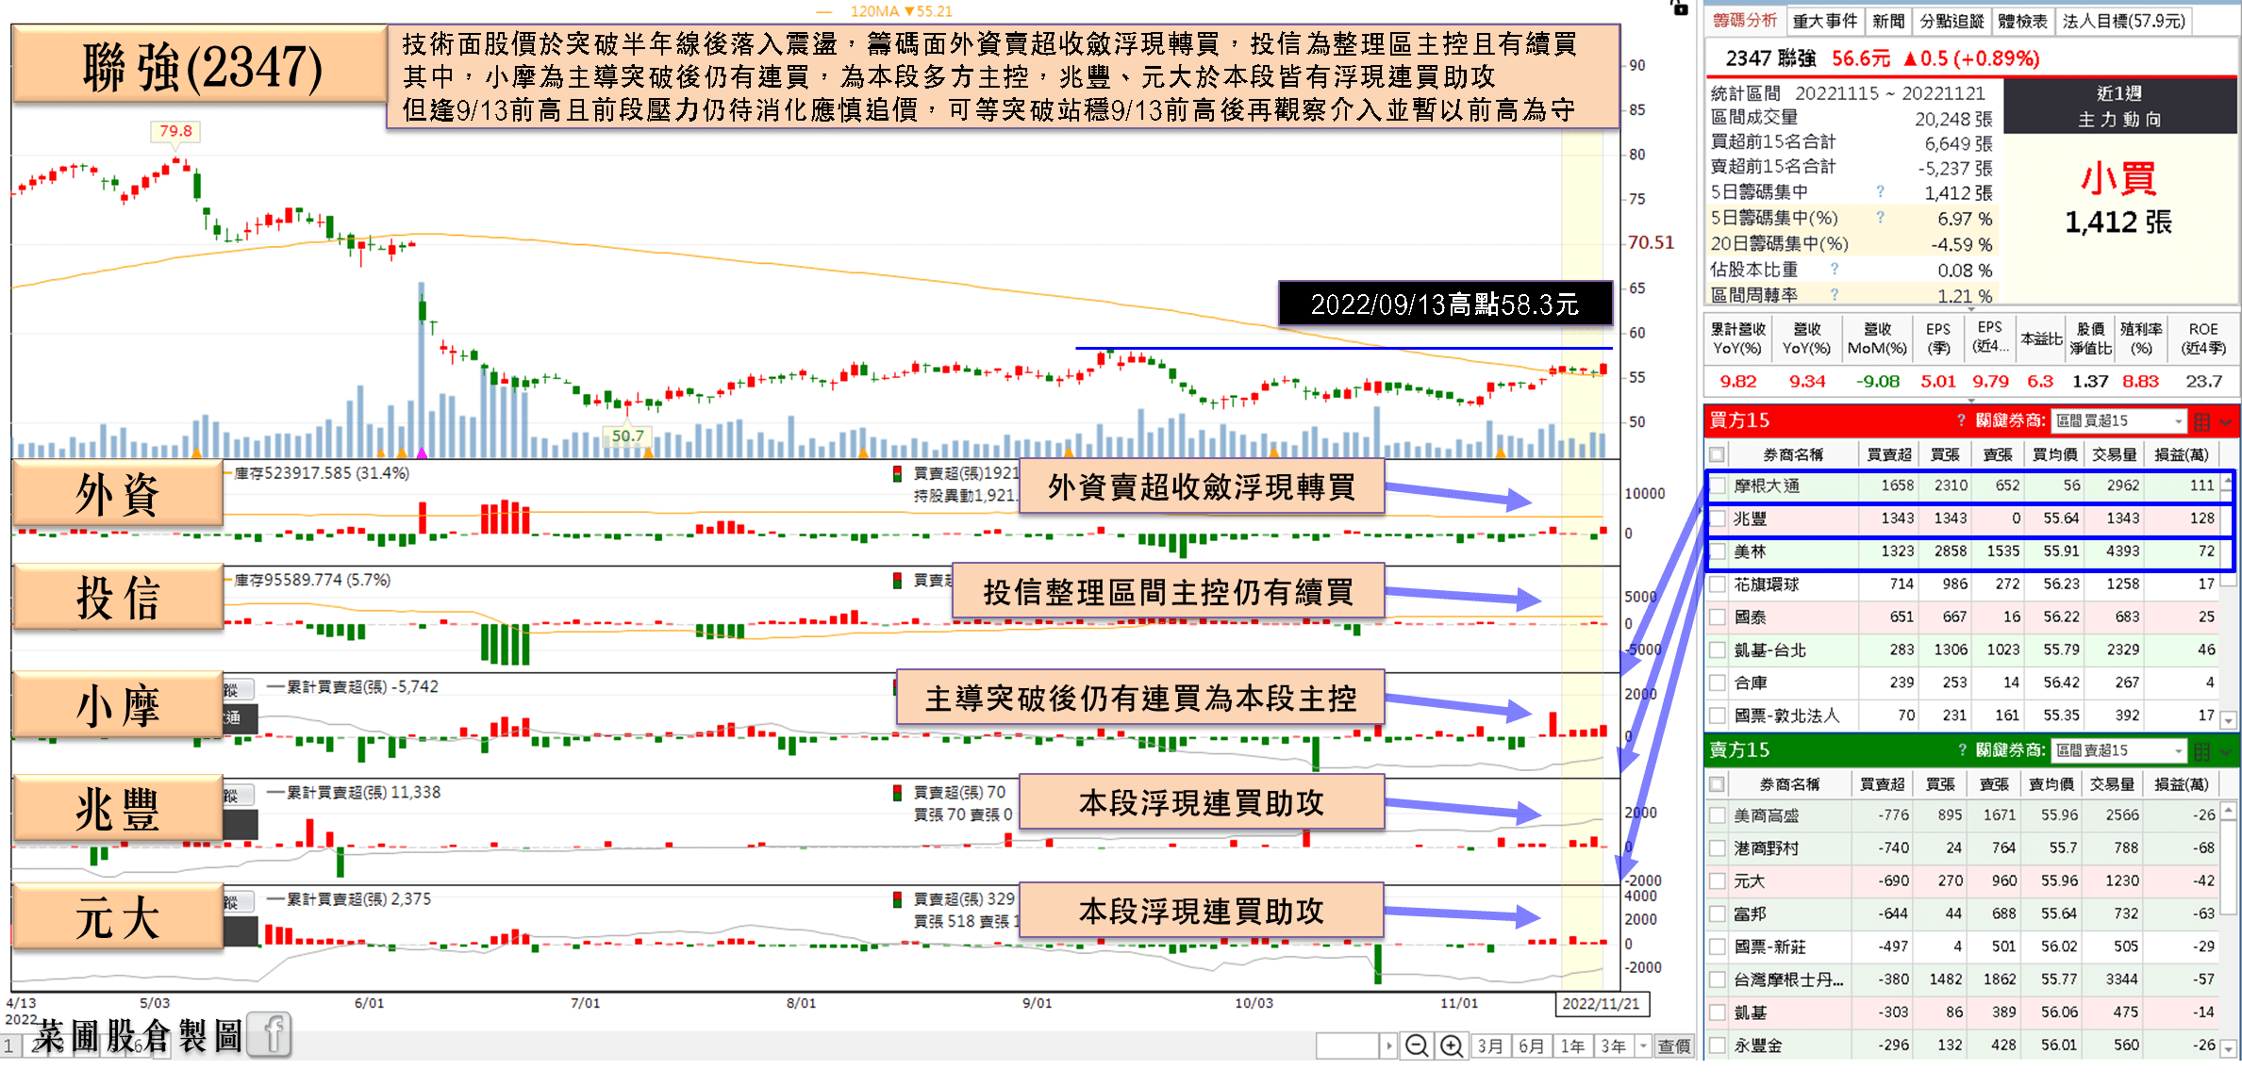Open the time range dropdown arrow after 3年
Screen dimensions: 2242x1086
1643,1045
